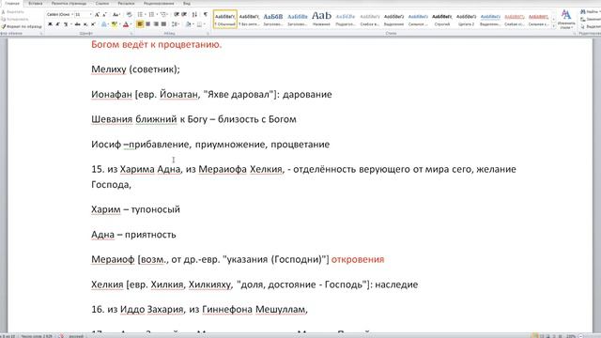Click the grow font size icon
This screenshot has width=601, height=338.
(x=97, y=15)
